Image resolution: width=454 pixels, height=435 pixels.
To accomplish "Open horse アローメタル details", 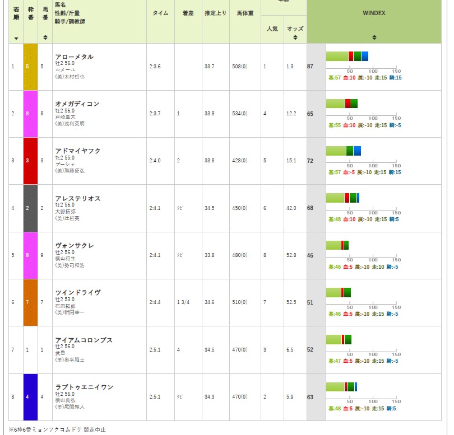I will (x=75, y=57).
